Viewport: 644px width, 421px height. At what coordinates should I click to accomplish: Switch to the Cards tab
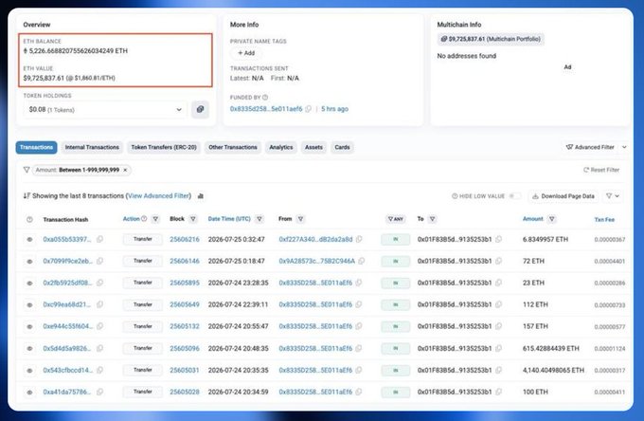(342, 147)
